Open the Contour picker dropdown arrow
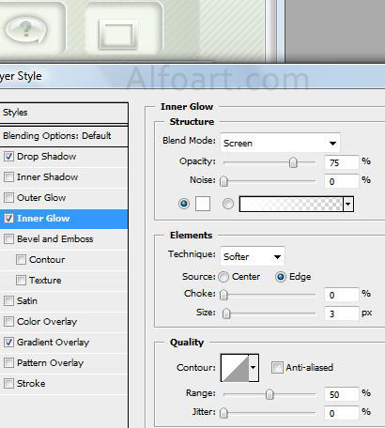385x428 pixels. (x=254, y=368)
